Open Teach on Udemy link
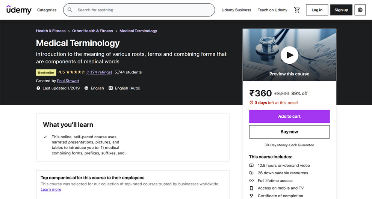372x199 pixels. pyautogui.click(x=272, y=10)
